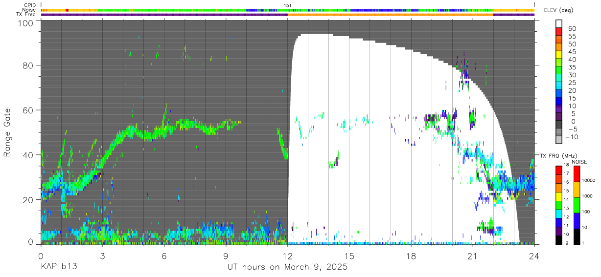This screenshot has width=601, height=277.
Task: Click the white top segment of ELEV colorbar
Action: (x=559, y=24)
